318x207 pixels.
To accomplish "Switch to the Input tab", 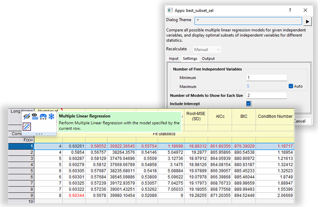I will pos(174,58).
